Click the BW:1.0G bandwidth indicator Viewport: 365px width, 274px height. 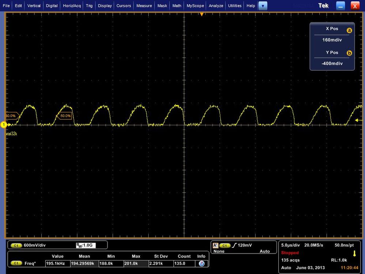tap(85, 245)
